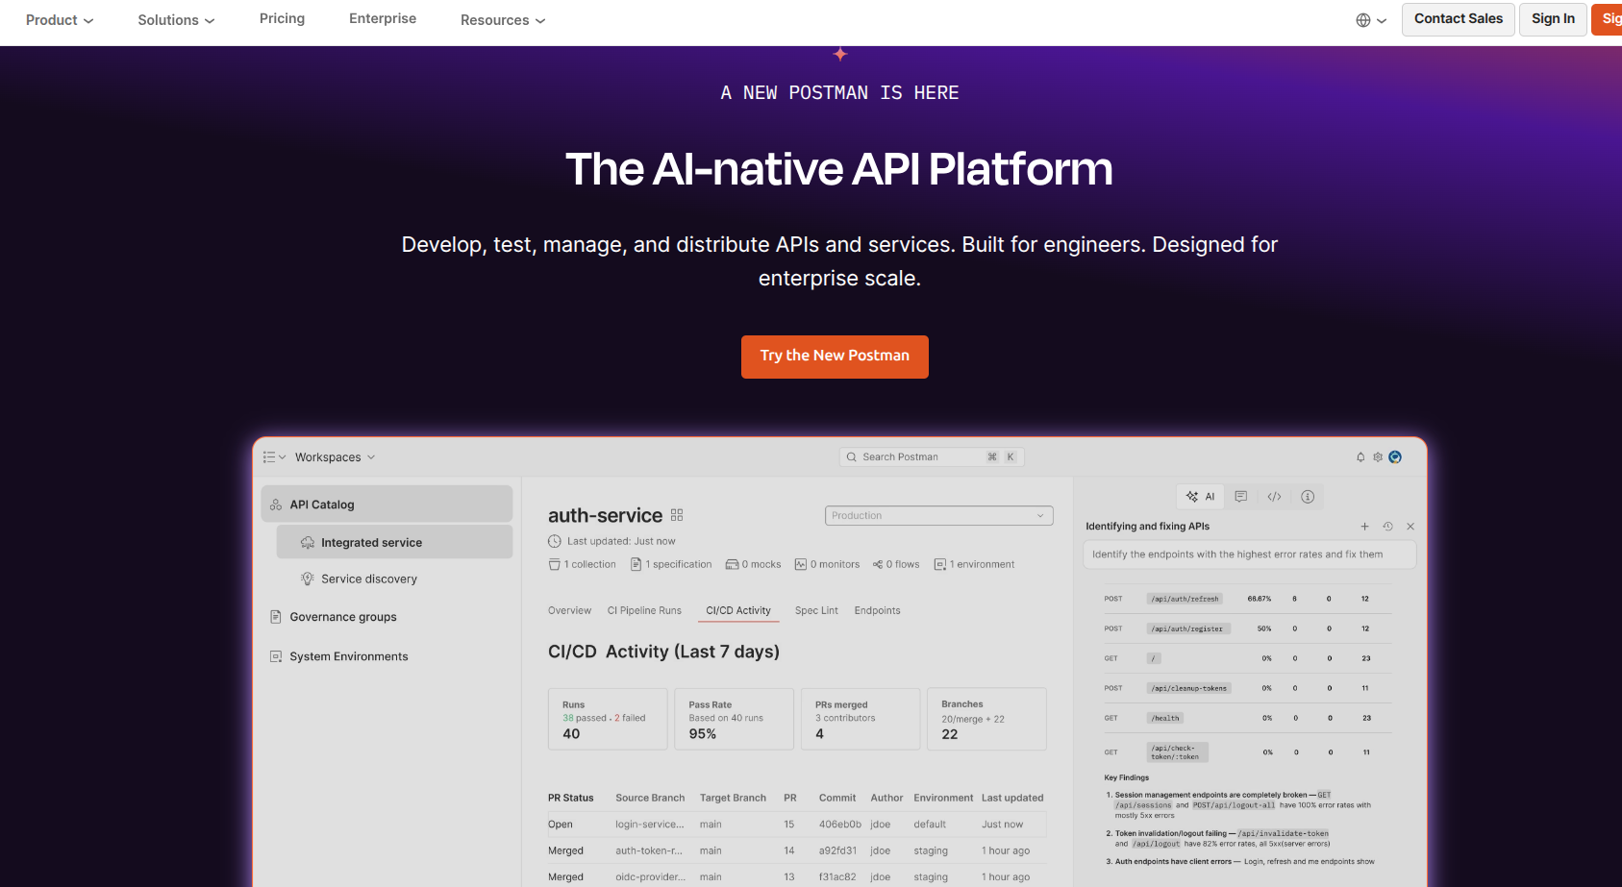
Task: Click the notification bell icon in Postman preview
Action: click(x=1360, y=457)
